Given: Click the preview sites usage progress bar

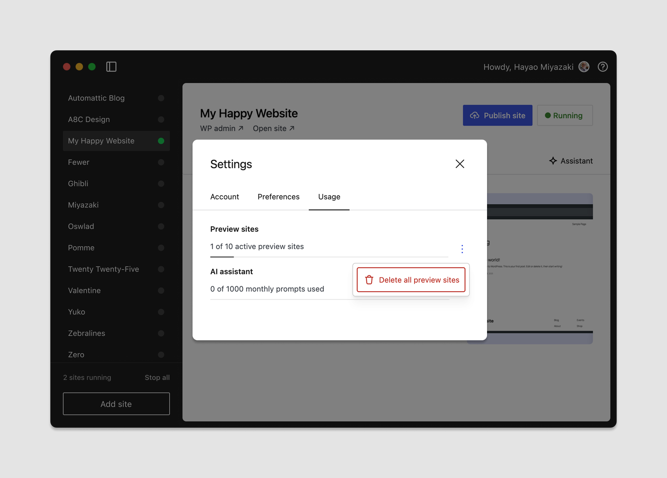Looking at the screenshot, I should pos(329,257).
